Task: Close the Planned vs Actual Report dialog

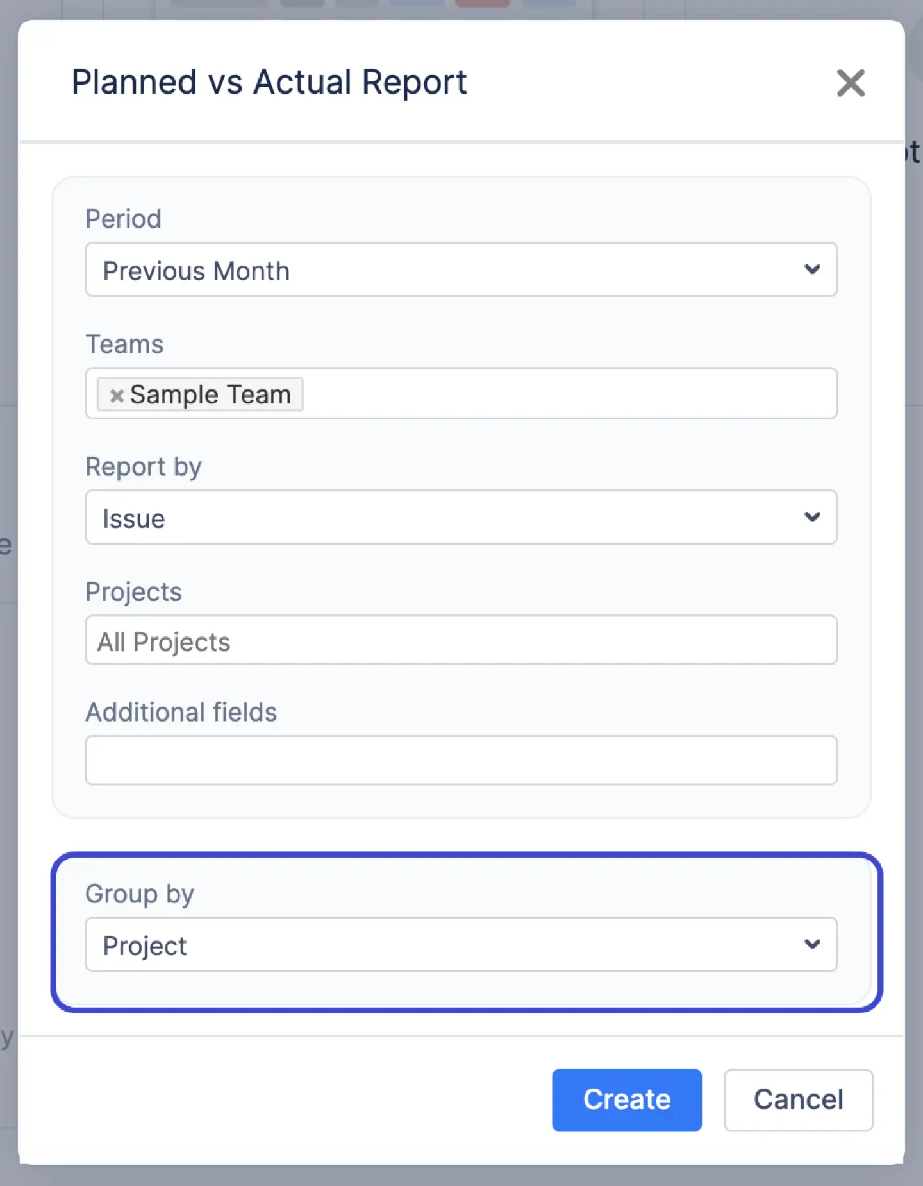Action: (851, 83)
